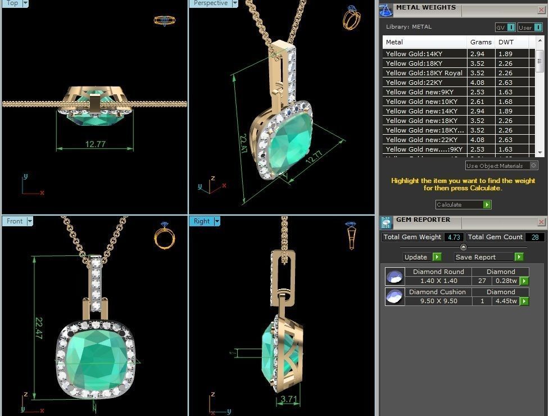Select the Front viewport label tab

[x=15, y=221]
